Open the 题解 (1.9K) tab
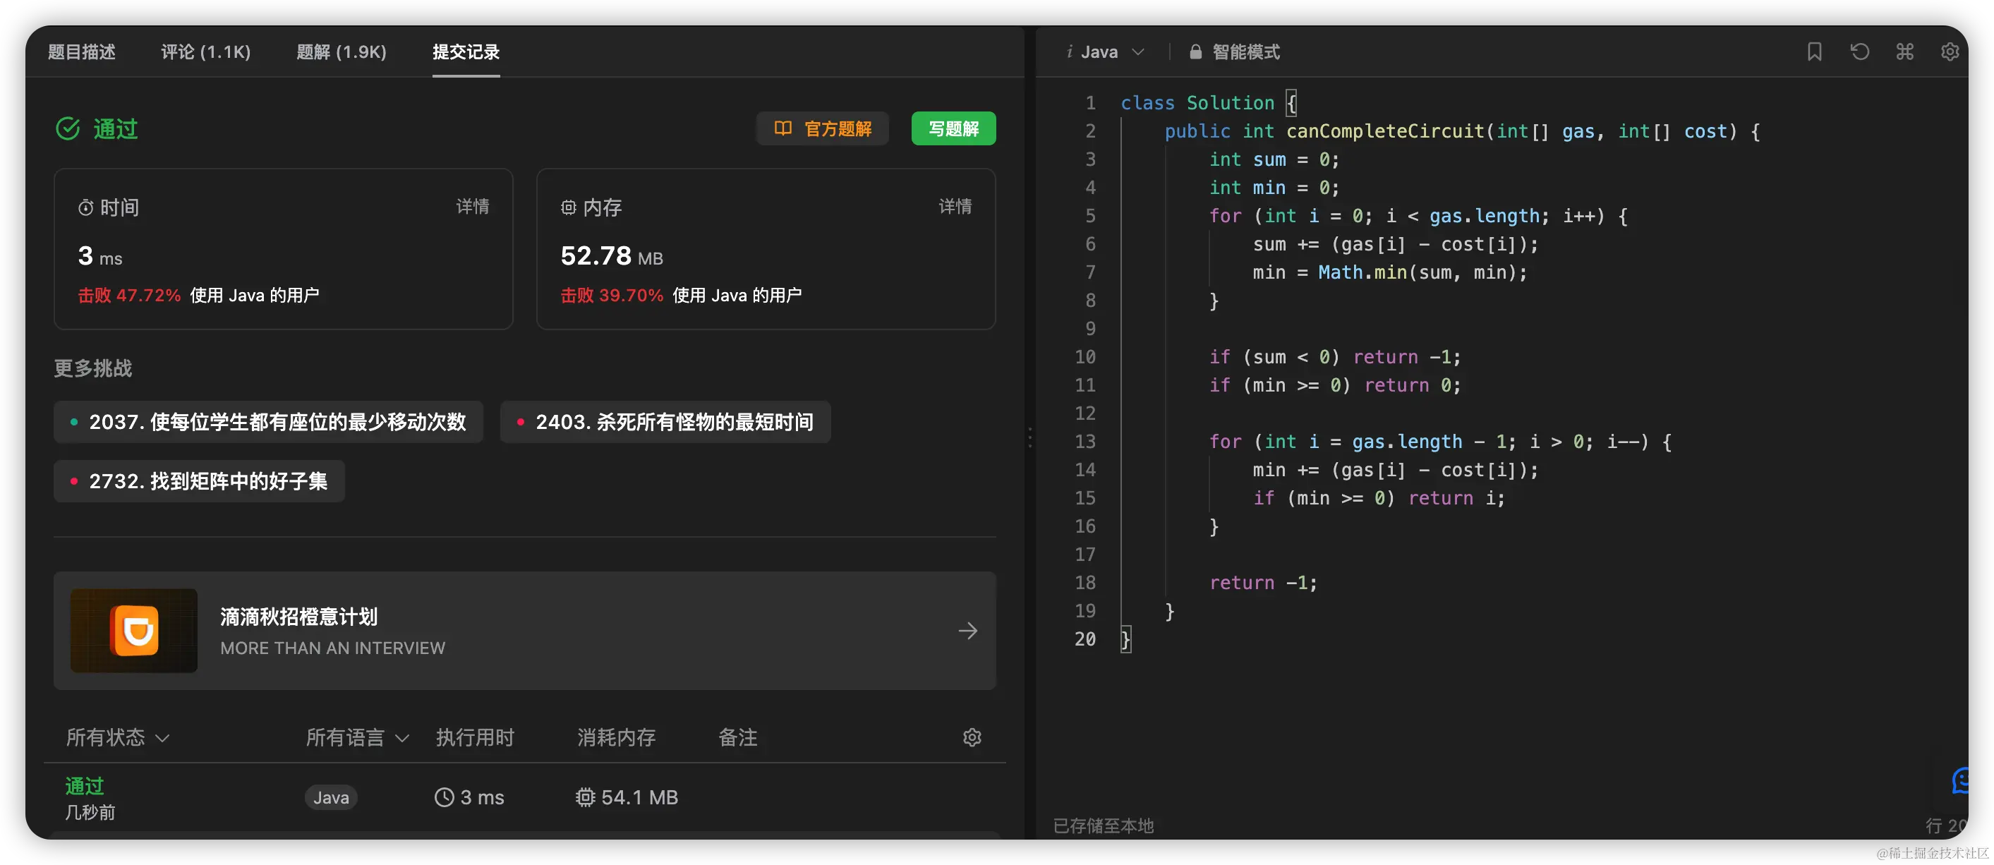Screen dimensions: 1994x865 342,52
